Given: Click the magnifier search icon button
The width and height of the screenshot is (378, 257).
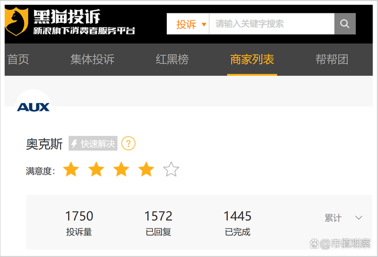Looking at the screenshot, I should (x=345, y=24).
